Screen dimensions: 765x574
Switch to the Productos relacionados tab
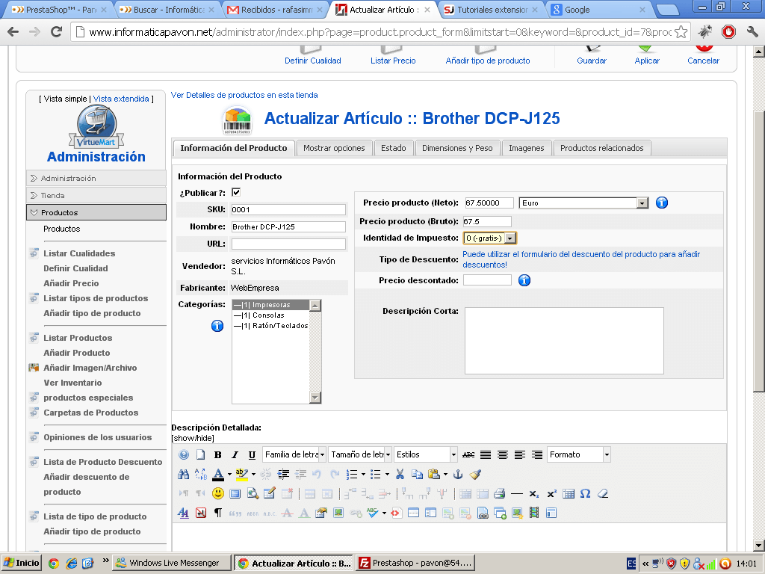click(601, 149)
